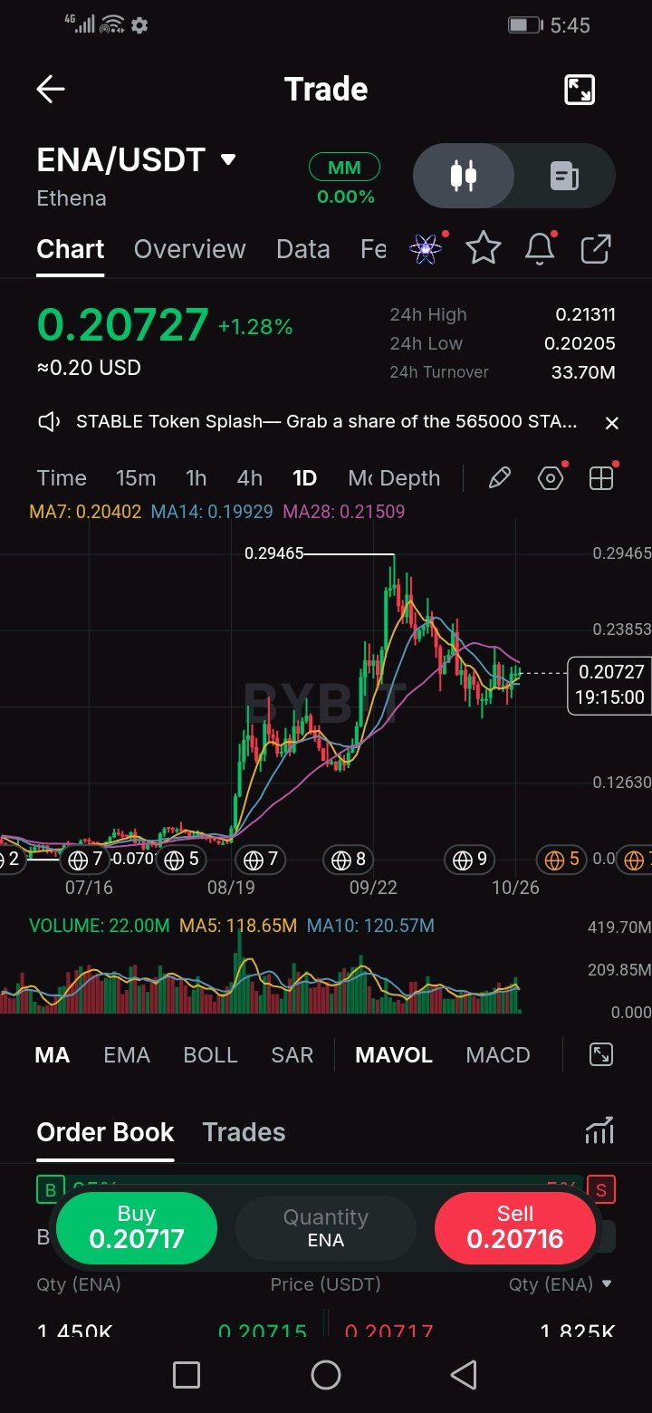Image resolution: width=652 pixels, height=1413 pixels.
Task: Open the order book depth chart icon
Action: (599, 1131)
